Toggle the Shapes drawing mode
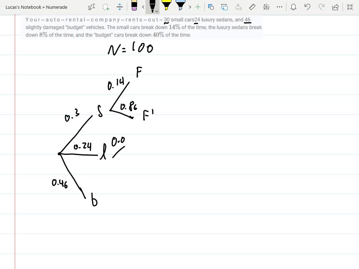 pyautogui.click(x=210, y=7)
